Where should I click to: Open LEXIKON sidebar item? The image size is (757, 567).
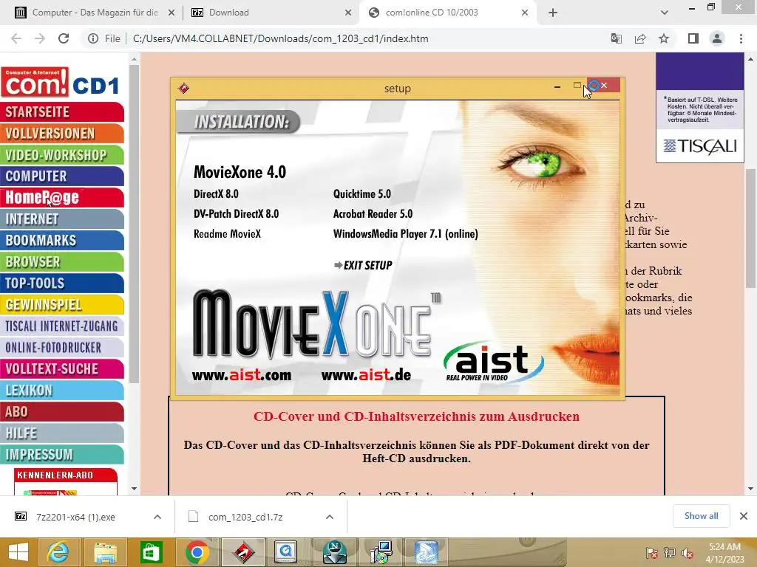(62, 390)
